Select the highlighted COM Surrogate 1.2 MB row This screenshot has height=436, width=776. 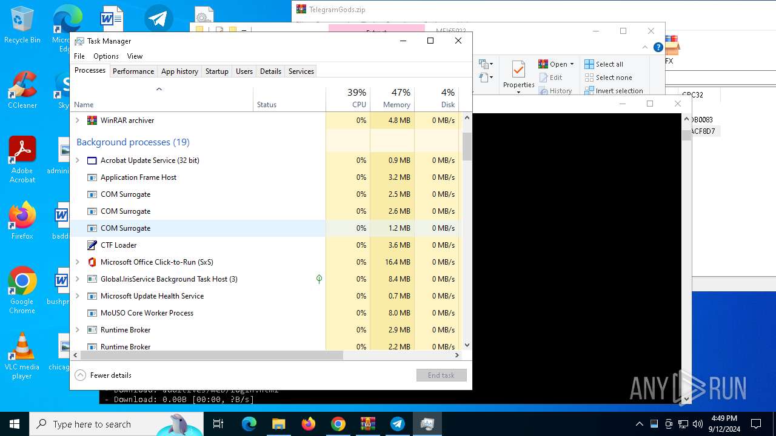point(264,228)
